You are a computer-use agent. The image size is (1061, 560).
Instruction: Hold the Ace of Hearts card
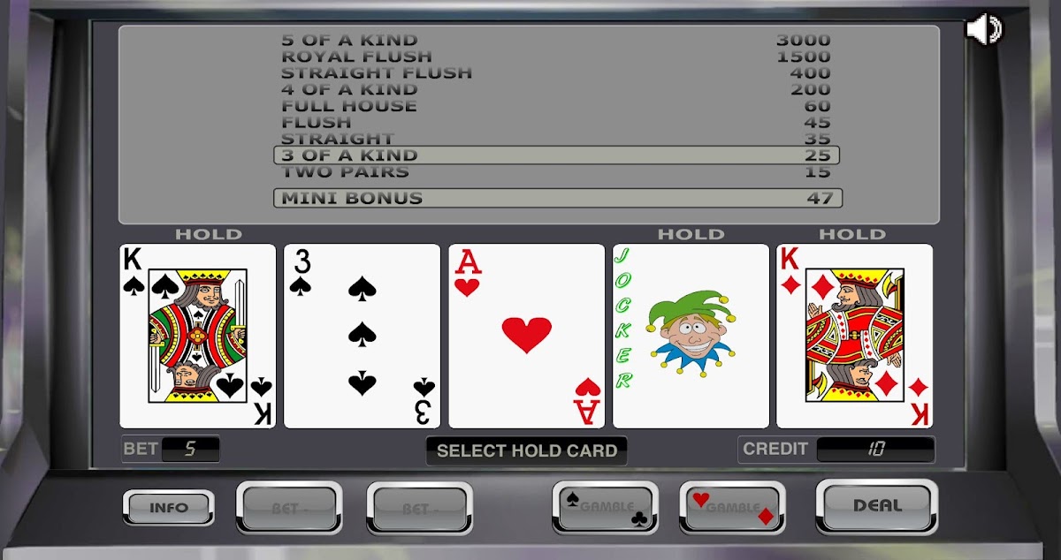[x=527, y=337]
